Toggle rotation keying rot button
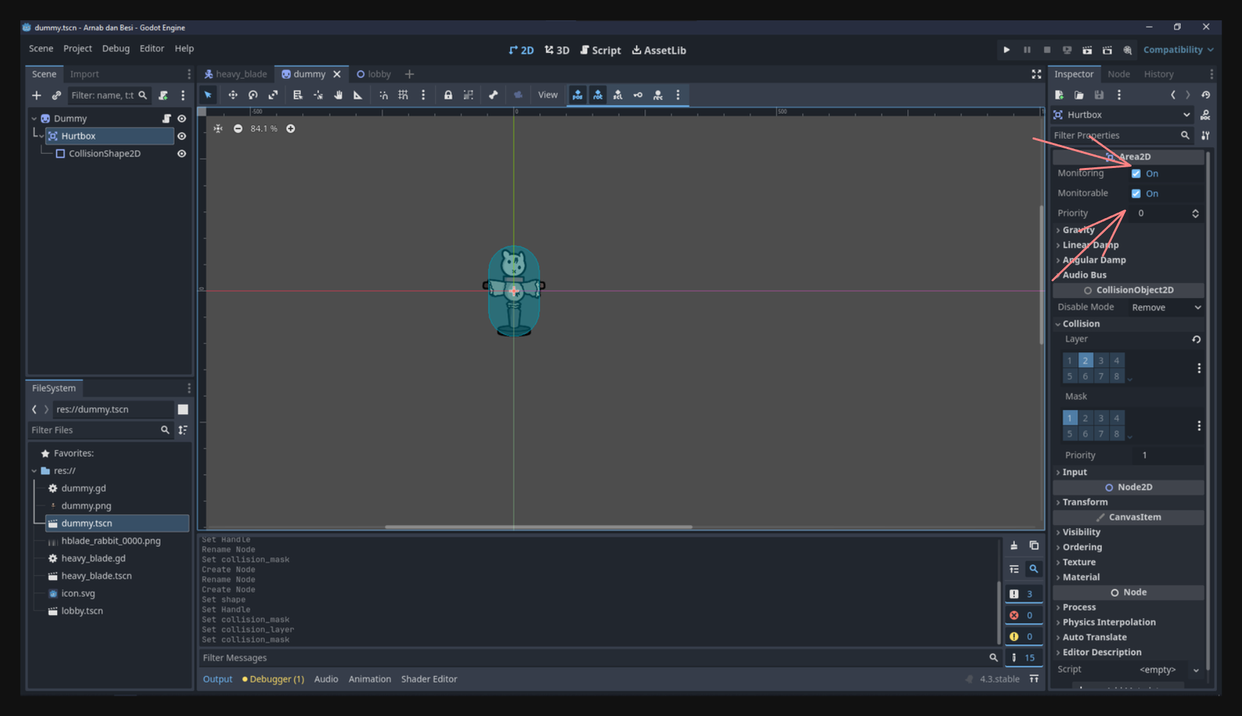 (x=598, y=95)
